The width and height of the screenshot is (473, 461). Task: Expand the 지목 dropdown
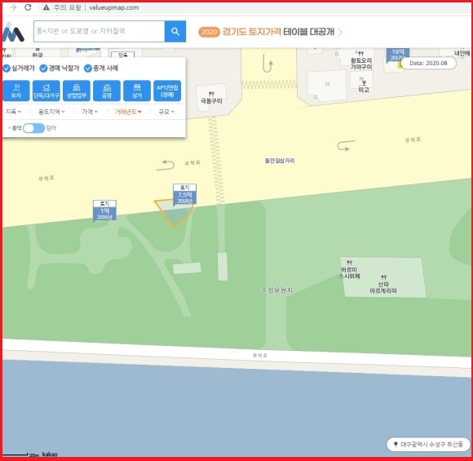pos(13,112)
